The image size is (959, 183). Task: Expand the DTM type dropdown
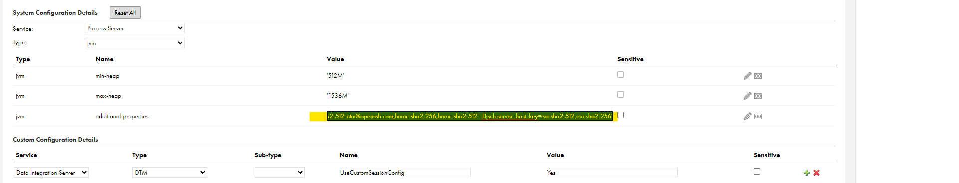pos(170,173)
